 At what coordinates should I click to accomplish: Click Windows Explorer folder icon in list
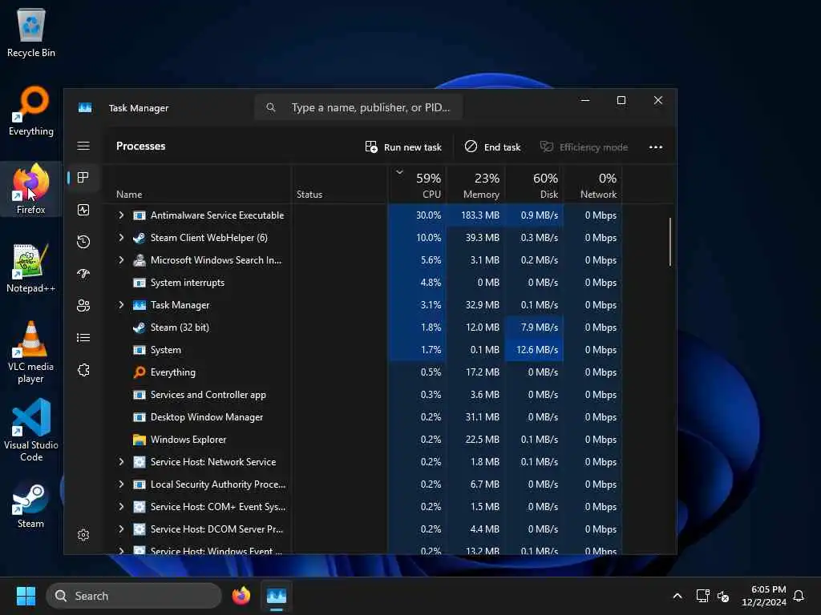coord(140,440)
